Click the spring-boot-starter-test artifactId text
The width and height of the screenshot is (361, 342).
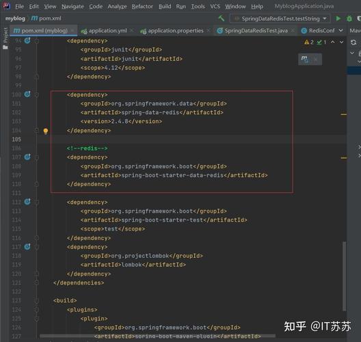click(x=162, y=220)
